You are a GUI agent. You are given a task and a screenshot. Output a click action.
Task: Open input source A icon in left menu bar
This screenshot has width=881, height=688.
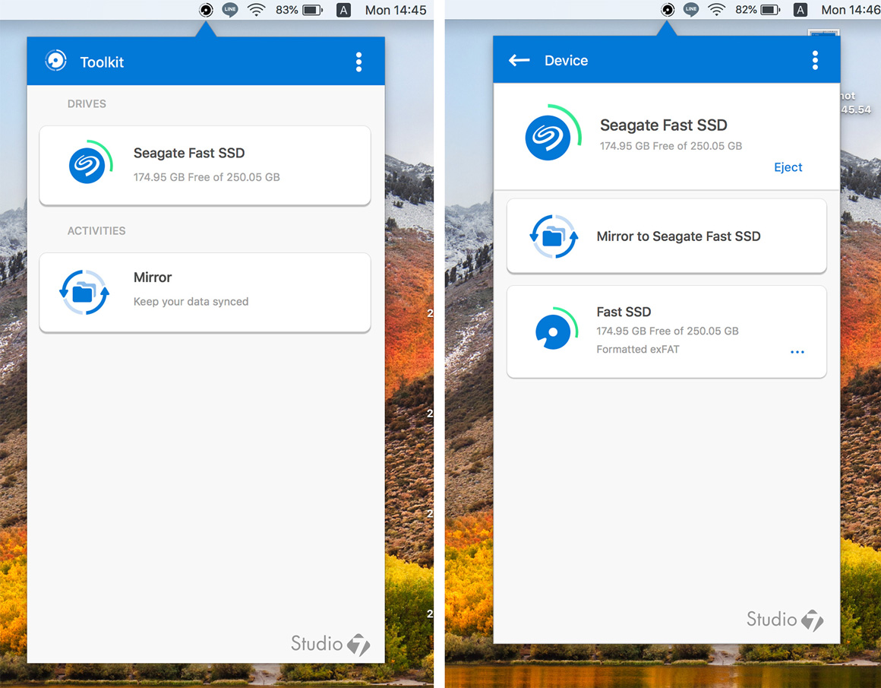click(x=343, y=10)
